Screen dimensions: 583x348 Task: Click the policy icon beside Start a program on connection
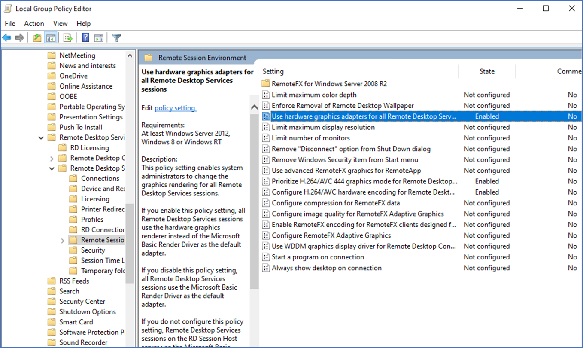[x=266, y=257]
